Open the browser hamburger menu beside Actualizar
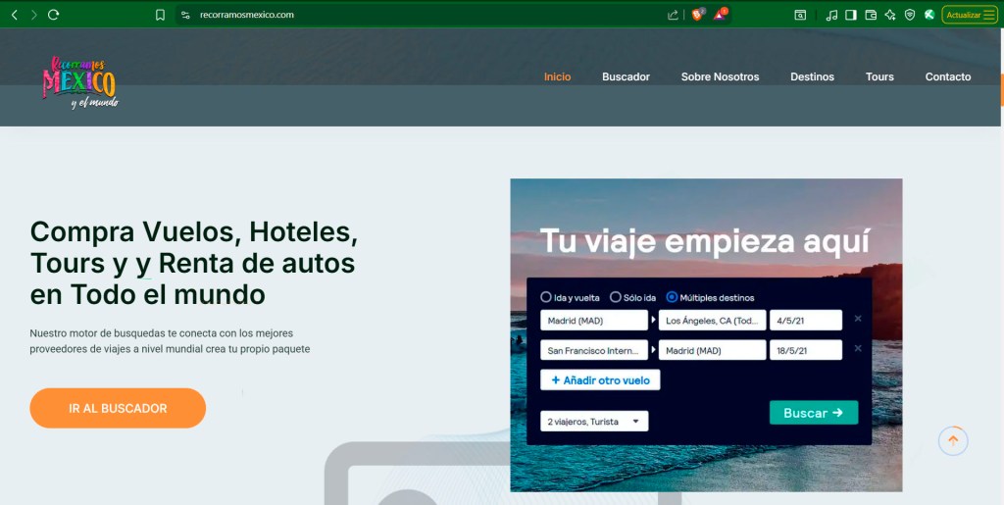The image size is (1004, 505). coord(989,15)
